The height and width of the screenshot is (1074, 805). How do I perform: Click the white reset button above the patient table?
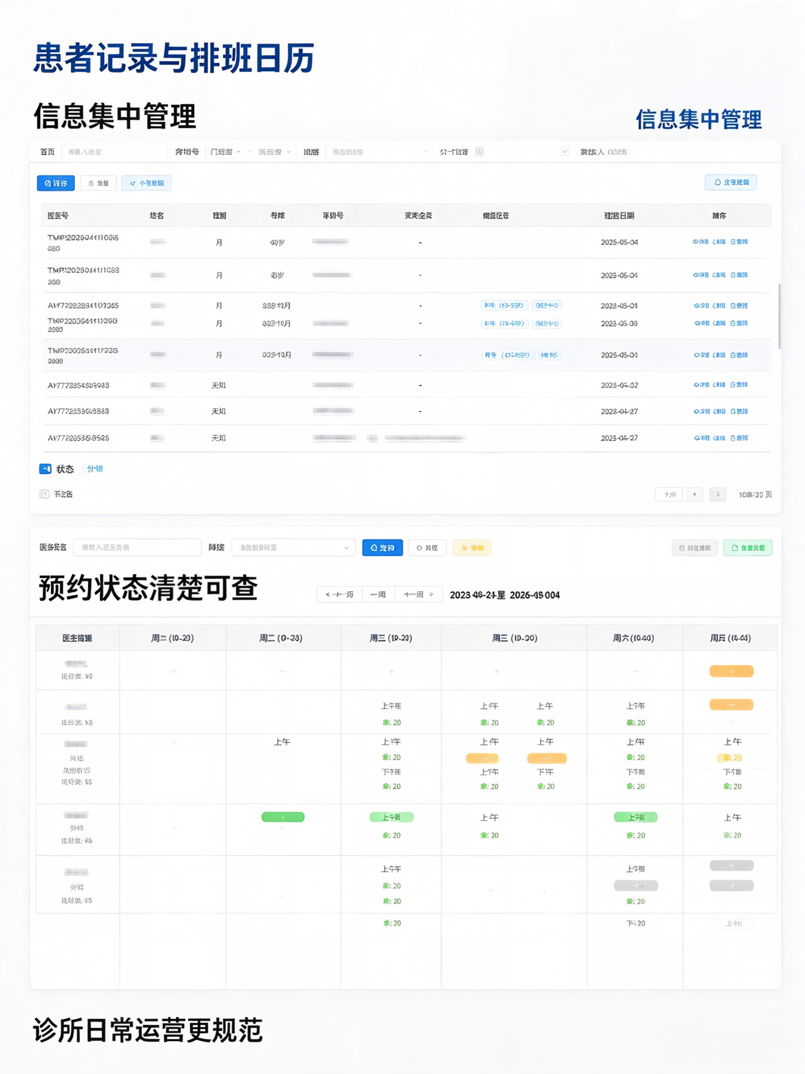(x=98, y=183)
